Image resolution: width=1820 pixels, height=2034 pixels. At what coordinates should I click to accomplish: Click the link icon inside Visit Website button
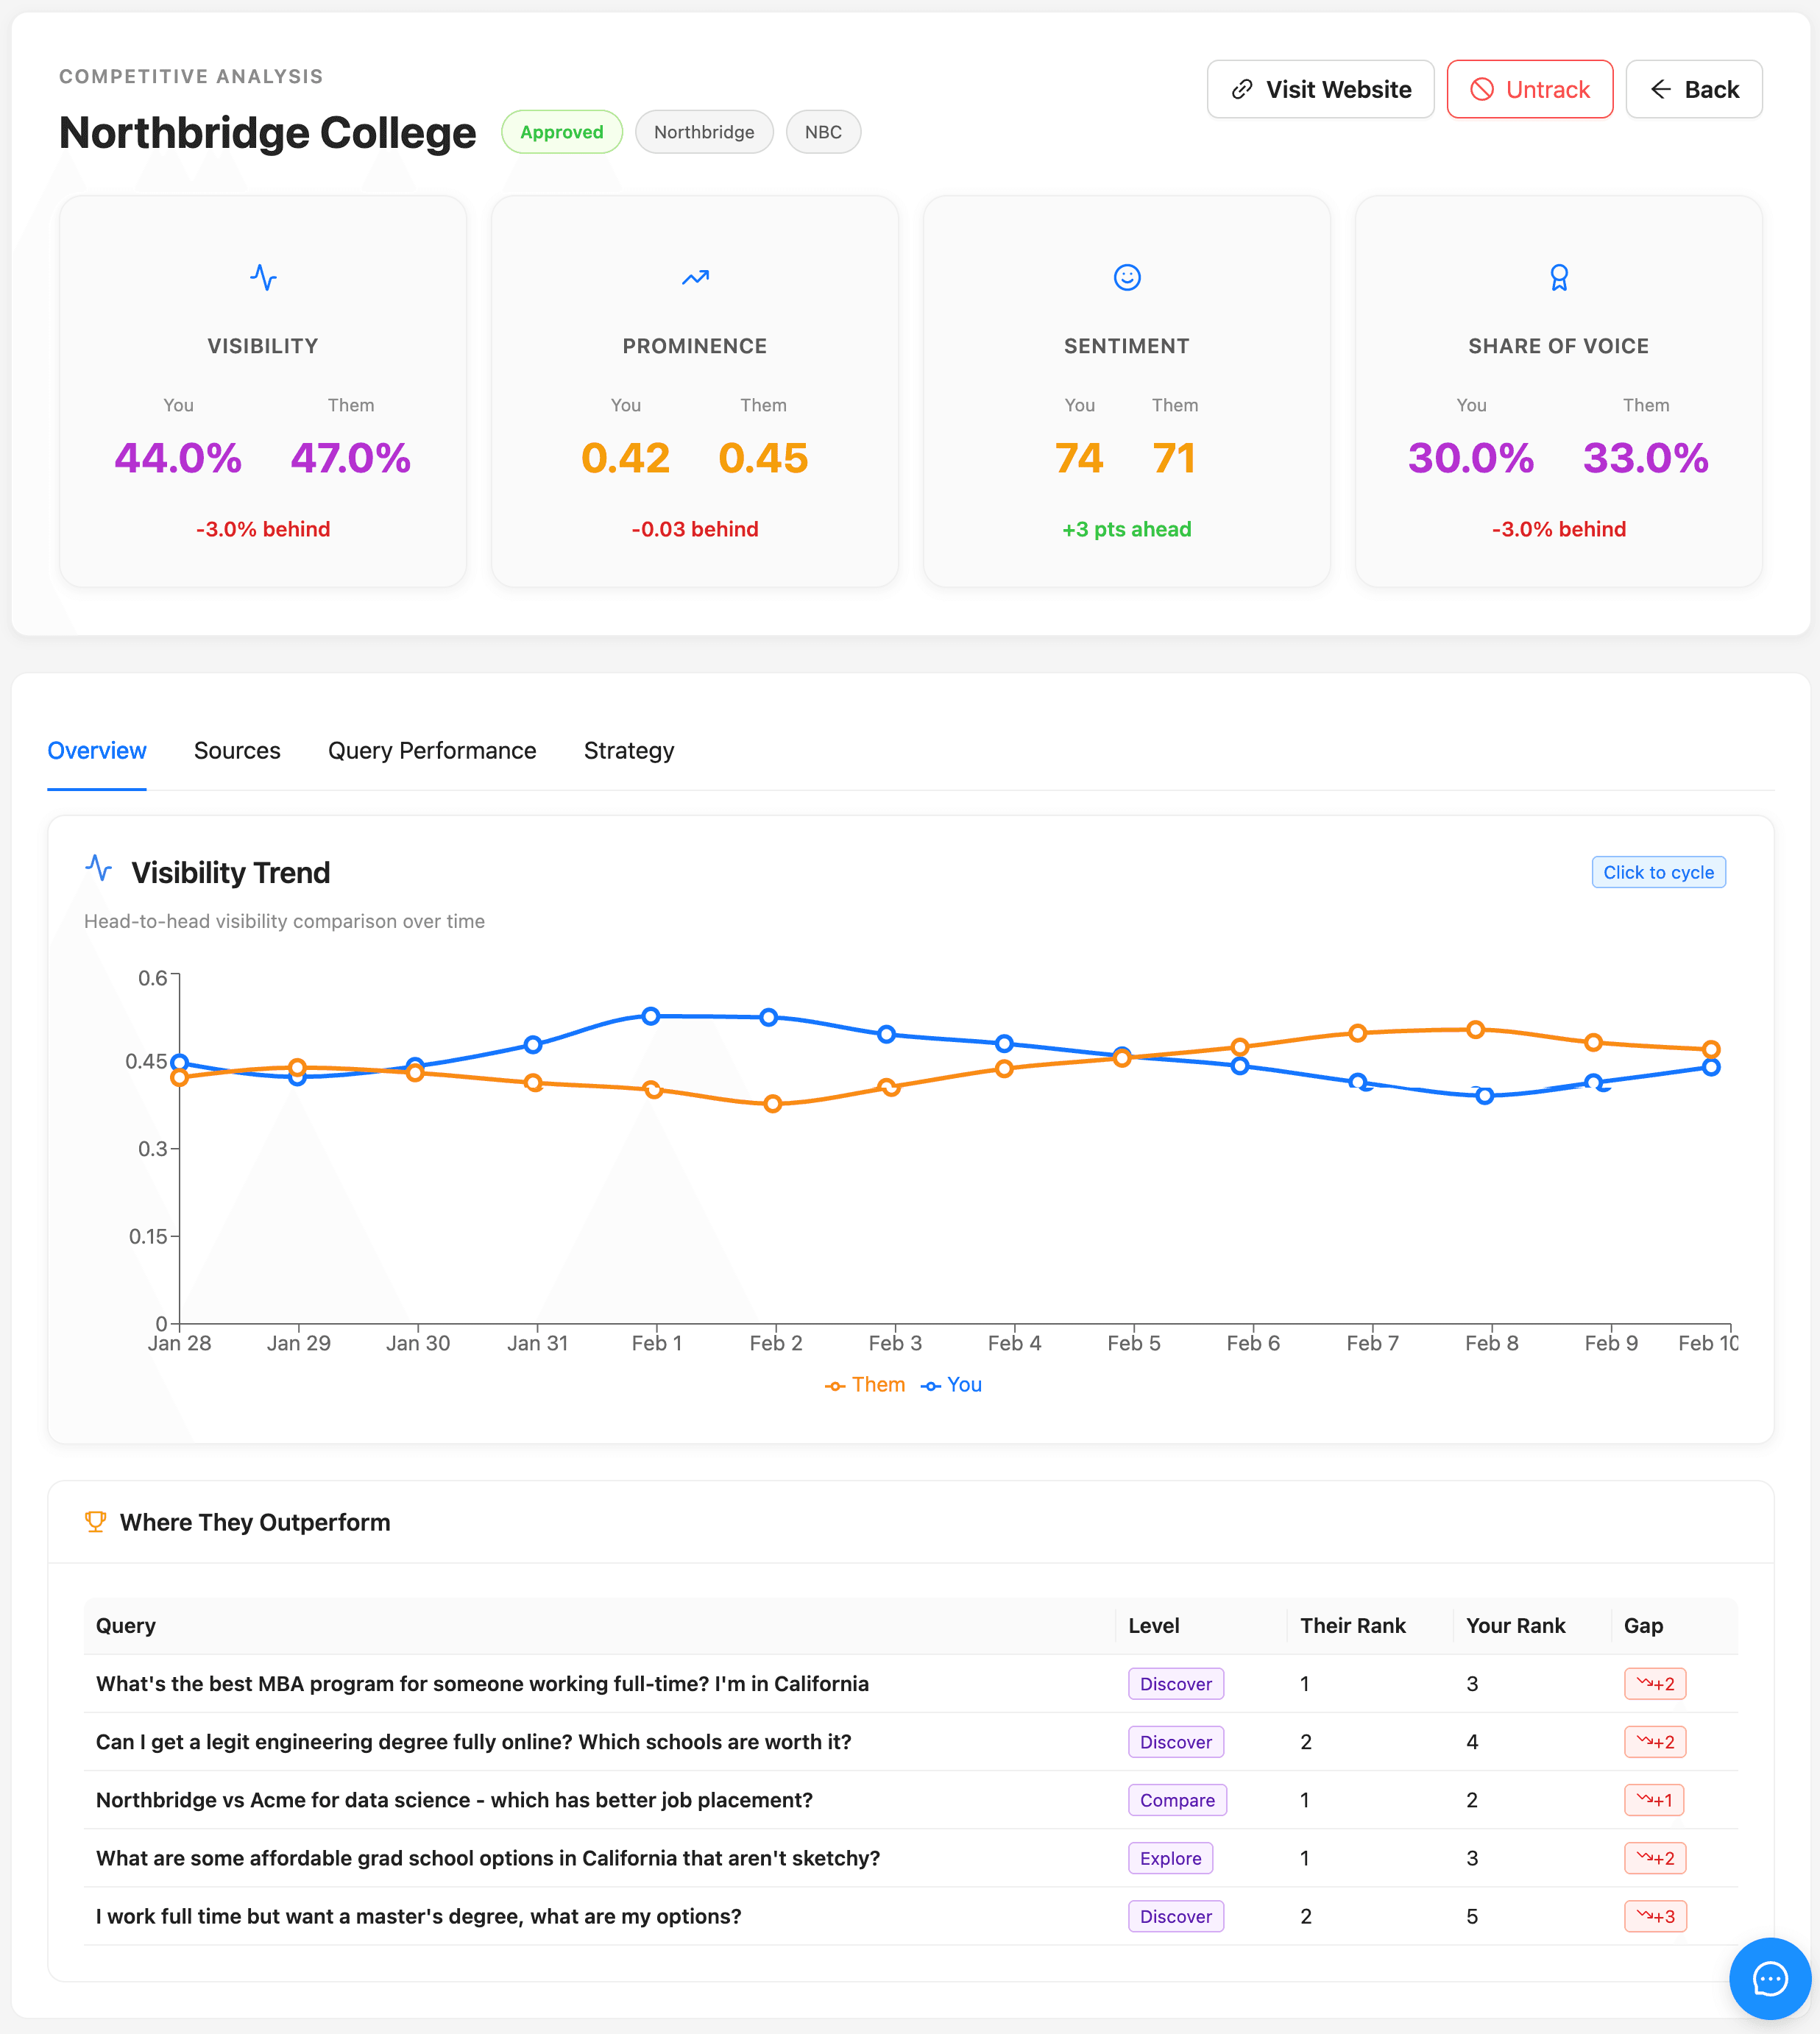(x=1241, y=89)
